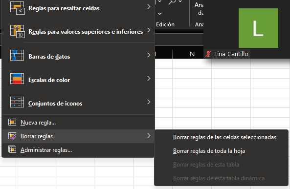This screenshot has height=189, width=290.
Task: Click the Nueva regla icon
Action: pyautogui.click(x=12, y=122)
